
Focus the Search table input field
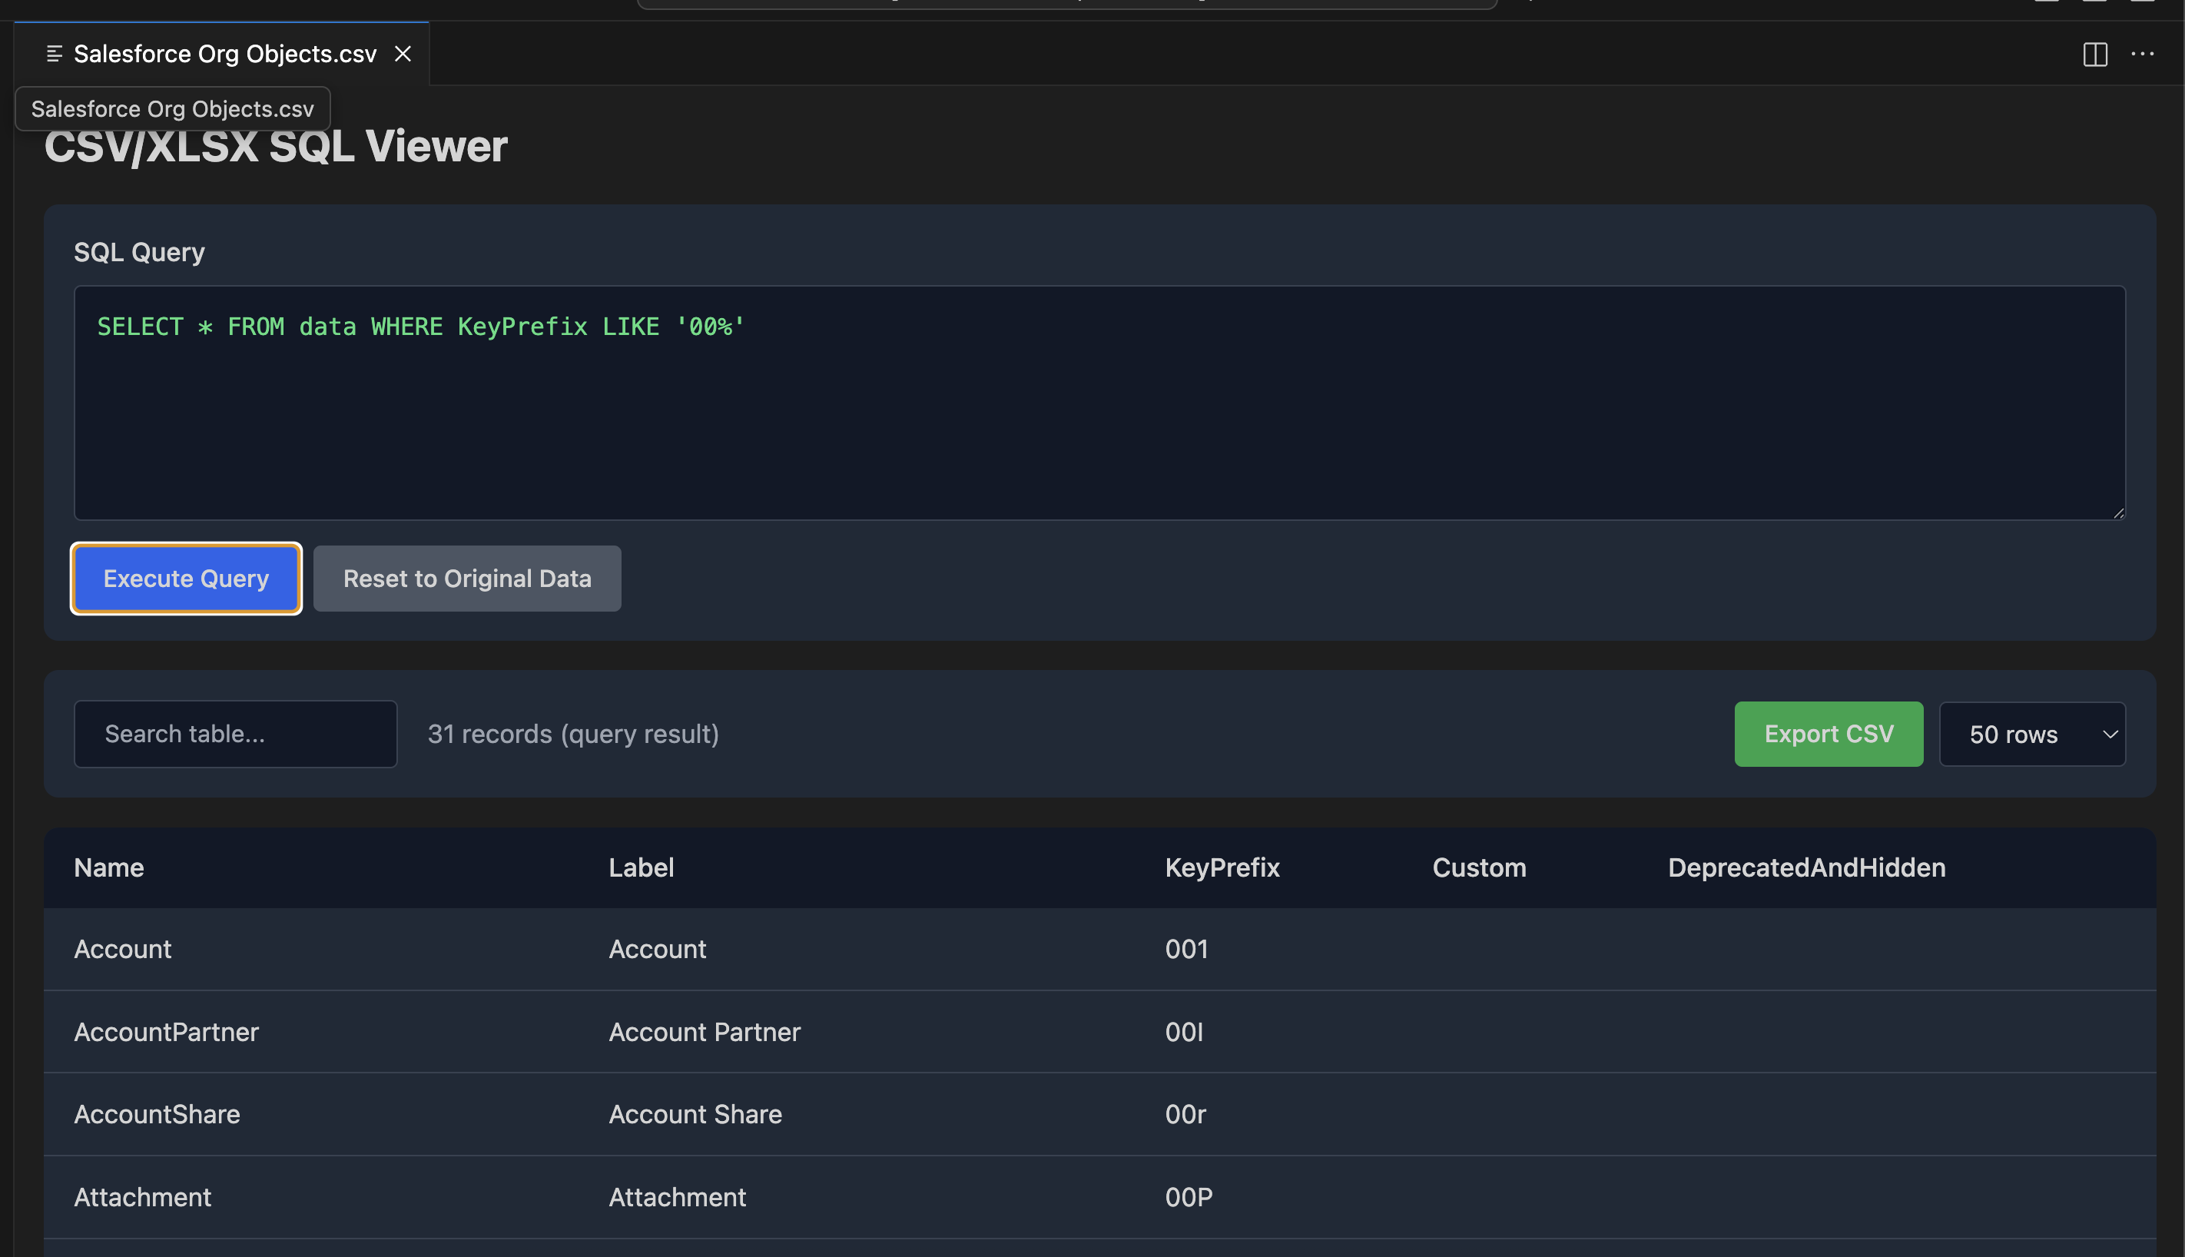[235, 734]
